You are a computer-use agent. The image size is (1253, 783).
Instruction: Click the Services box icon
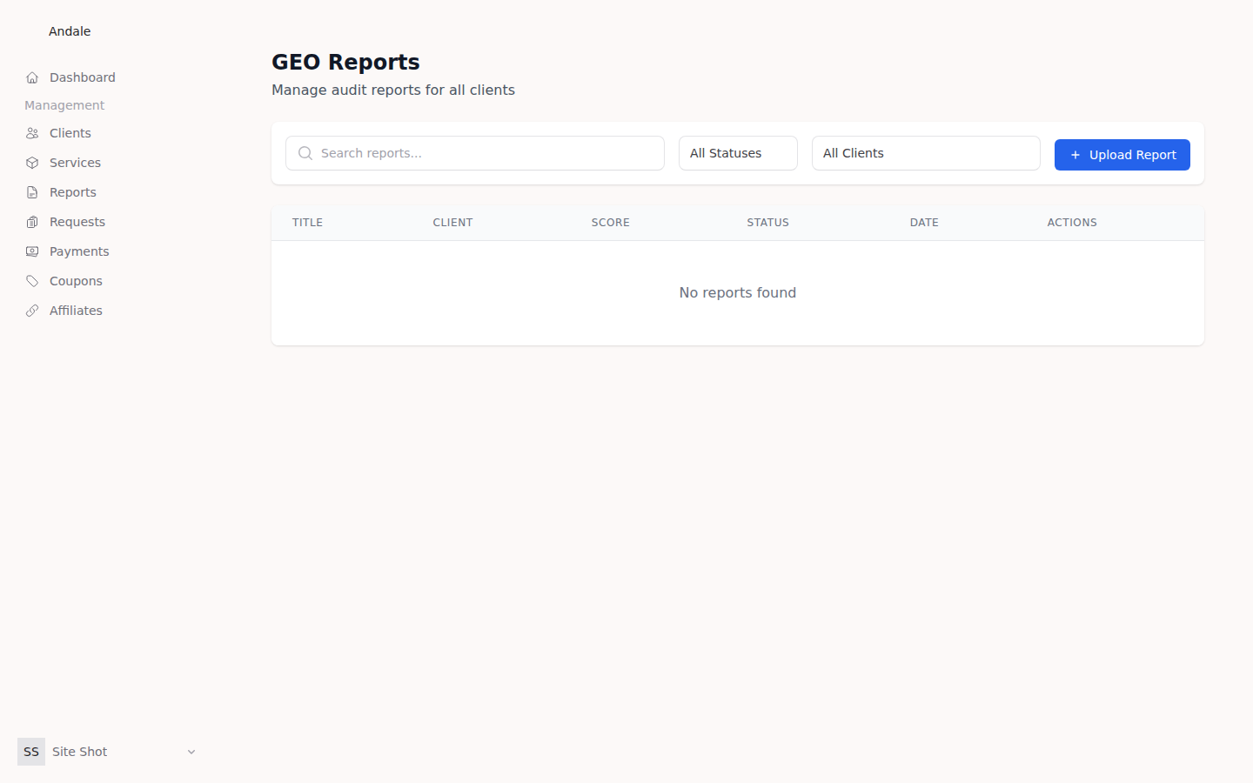[32, 163]
